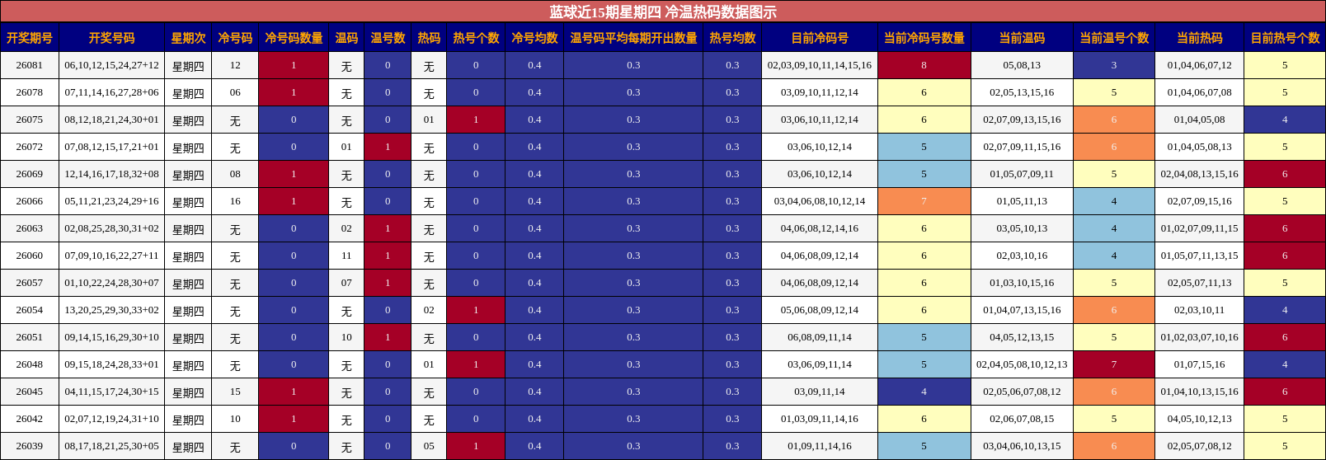Viewport: 1326px width, 460px height.
Task: Click period number 26060
Action: [x=30, y=256]
